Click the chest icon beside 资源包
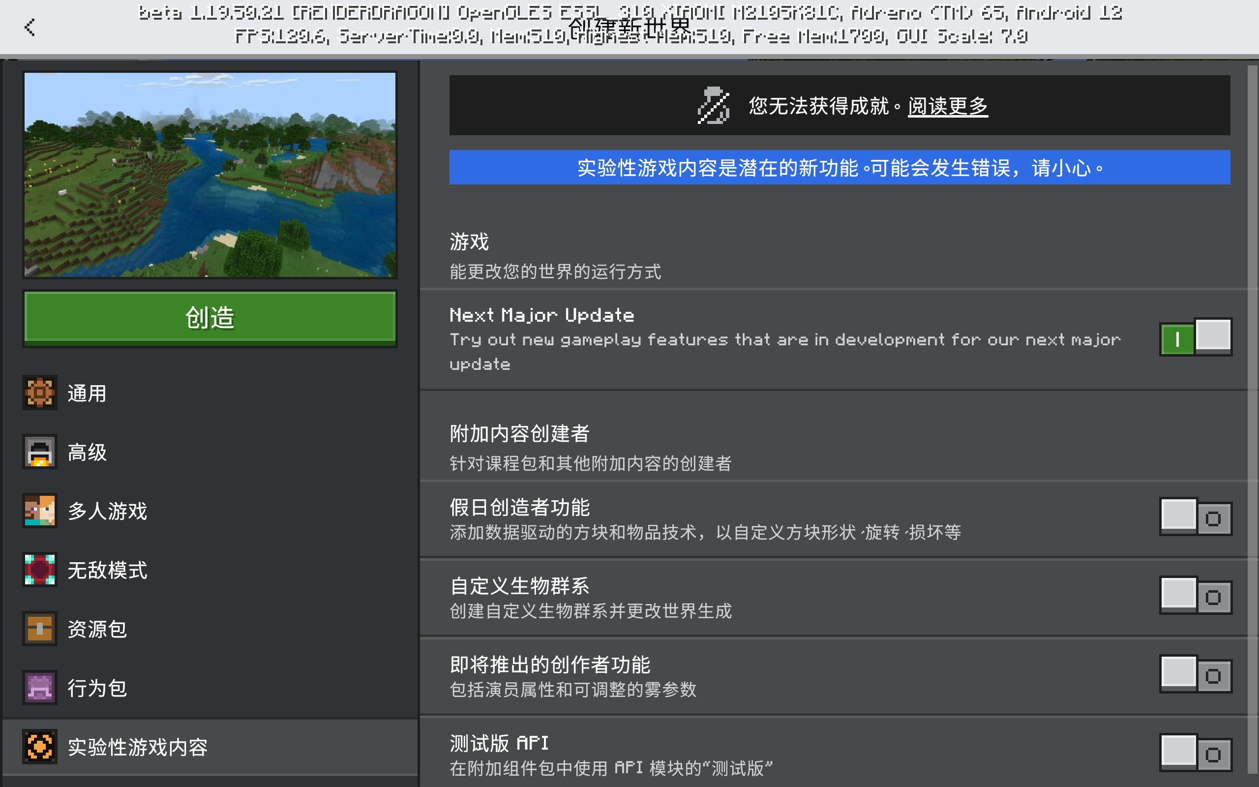Image resolution: width=1259 pixels, height=787 pixels. [39, 628]
